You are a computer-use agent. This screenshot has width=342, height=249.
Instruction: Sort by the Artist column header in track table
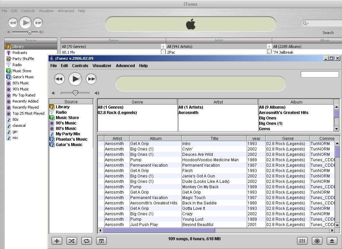coord(117,138)
